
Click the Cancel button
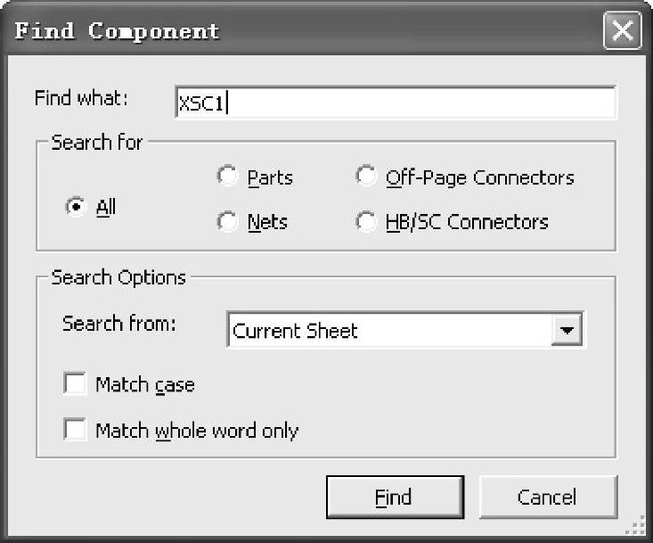point(547,498)
